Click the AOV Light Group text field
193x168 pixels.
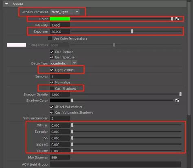116,164
